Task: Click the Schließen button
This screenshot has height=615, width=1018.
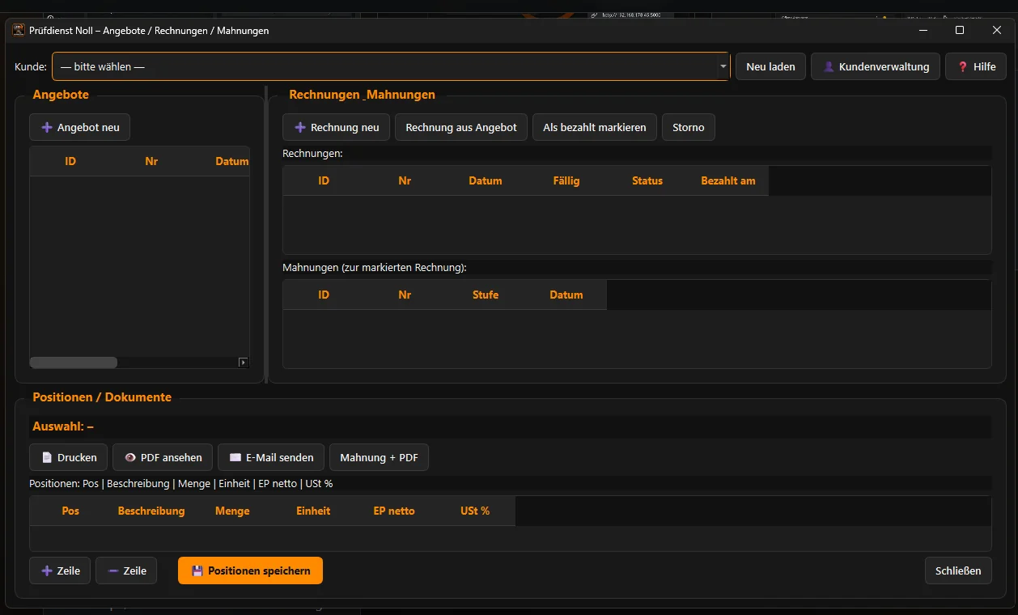Action: (x=958, y=570)
